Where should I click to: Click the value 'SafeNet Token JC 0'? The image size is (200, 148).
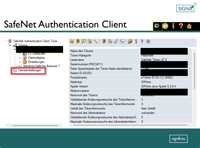[x=154, y=60]
